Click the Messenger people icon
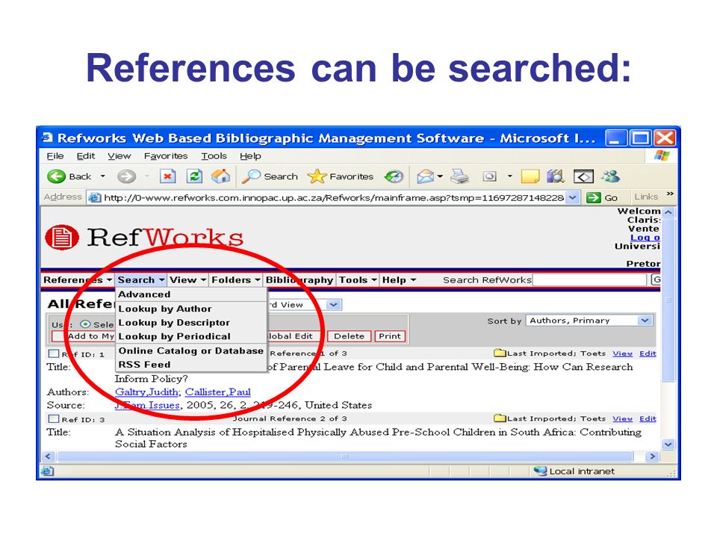Viewport: 717px width, 538px height. point(611,176)
